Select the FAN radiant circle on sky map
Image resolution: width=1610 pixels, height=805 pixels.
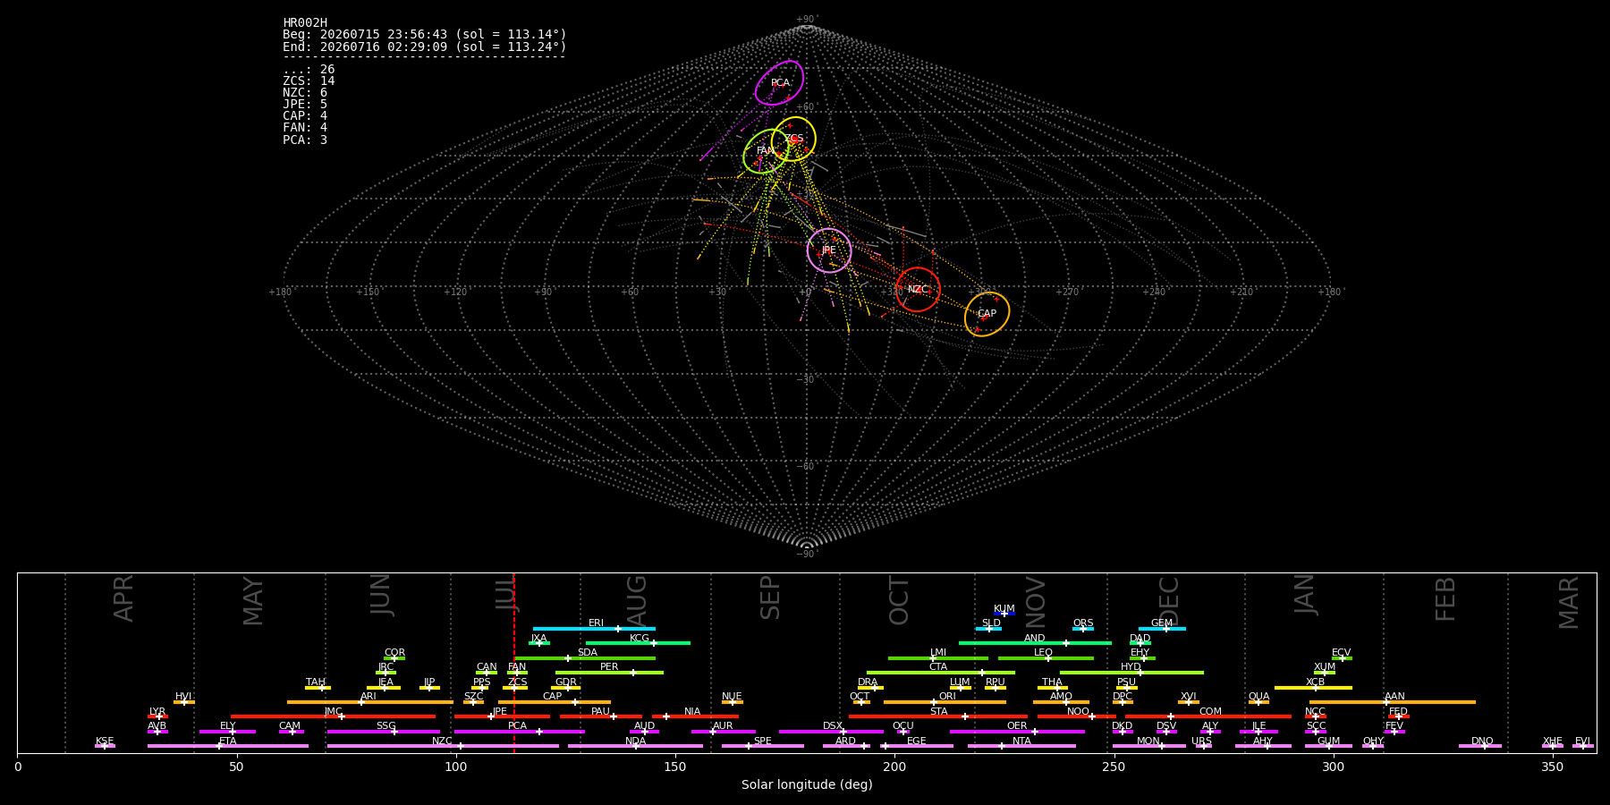click(766, 151)
